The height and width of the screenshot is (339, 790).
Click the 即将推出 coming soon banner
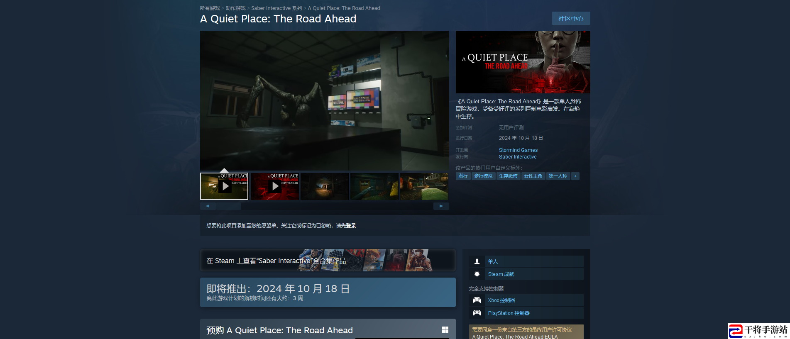click(328, 293)
